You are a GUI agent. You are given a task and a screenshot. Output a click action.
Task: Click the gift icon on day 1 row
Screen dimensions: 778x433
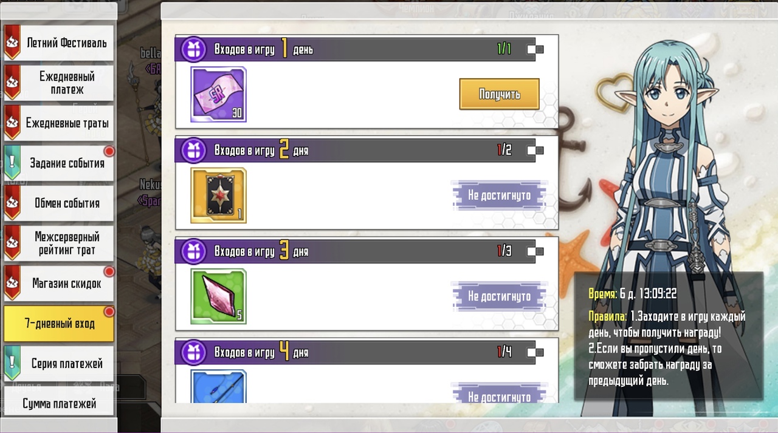[193, 49]
